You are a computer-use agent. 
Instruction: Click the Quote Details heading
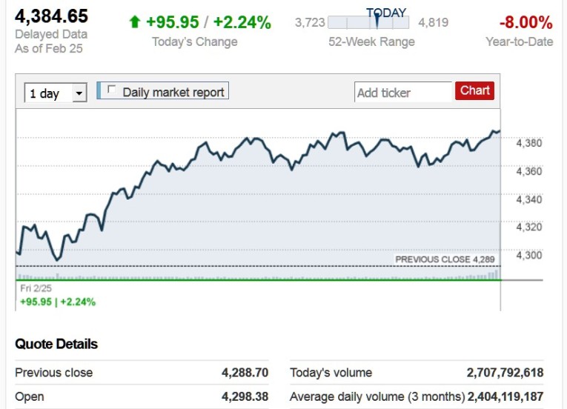pyautogui.click(x=56, y=344)
